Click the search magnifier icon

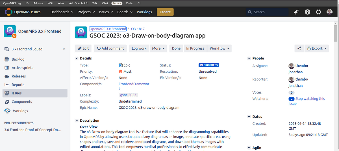pyautogui.click(x=250, y=12)
